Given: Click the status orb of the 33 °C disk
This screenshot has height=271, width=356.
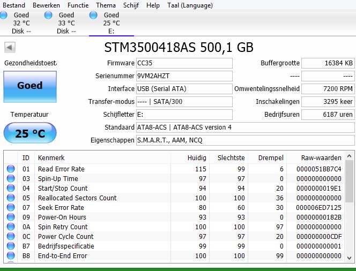Looking at the screenshot, I should coord(48,15).
